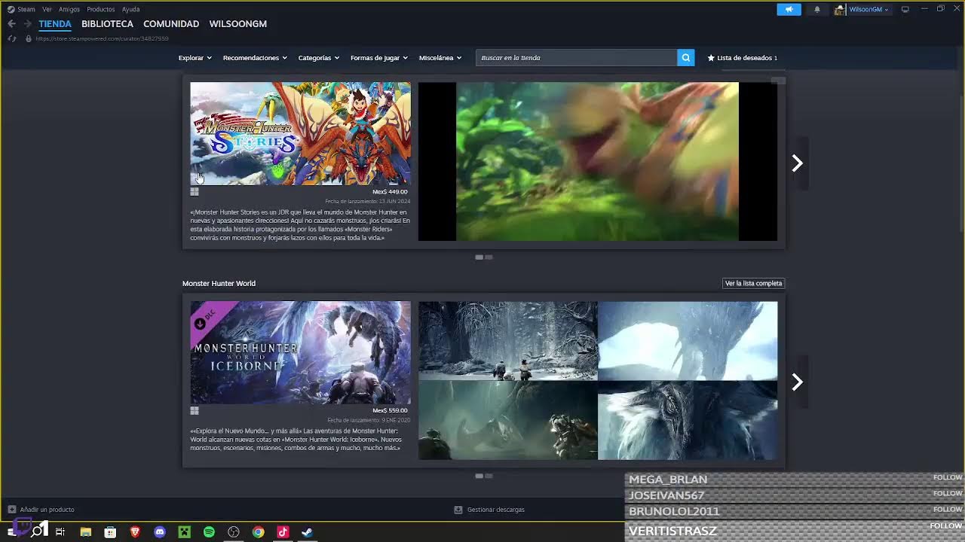This screenshot has width=965, height=542.
Task: Switch to the TIENDA tab
Action: 55,24
